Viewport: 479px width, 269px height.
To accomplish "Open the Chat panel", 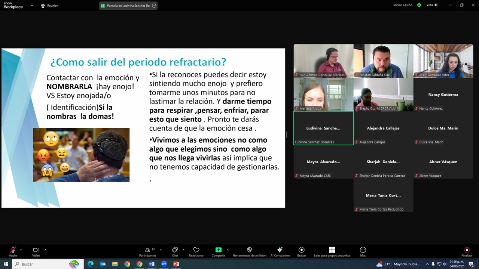I will [x=175, y=250].
